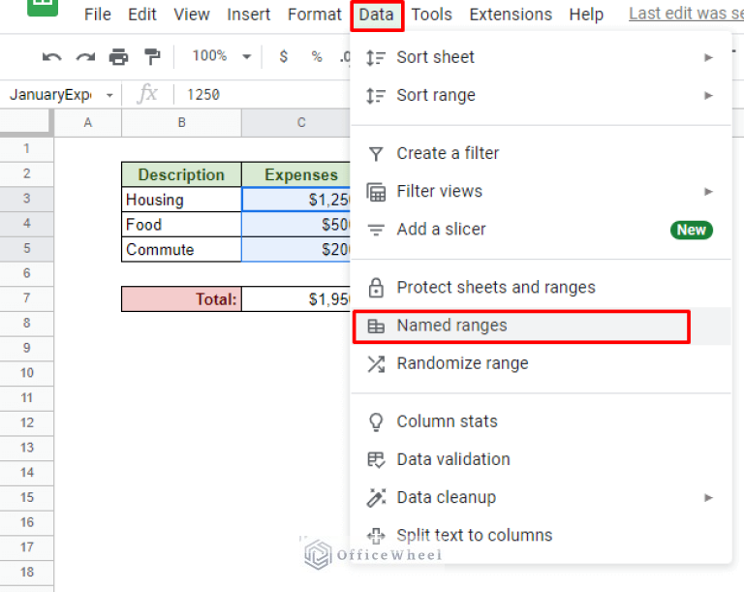The width and height of the screenshot is (744, 592).
Task: Open the Data cleanup submenu
Action: [x=708, y=498]
